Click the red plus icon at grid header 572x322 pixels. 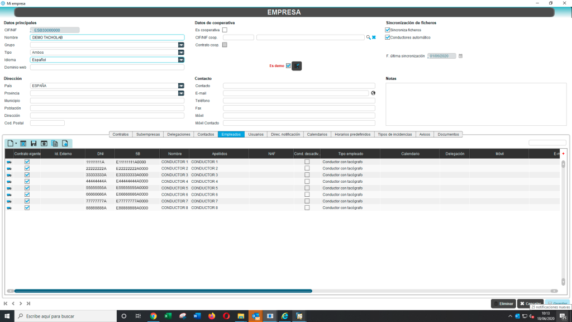pyautogui.click(x=564, y=153)
